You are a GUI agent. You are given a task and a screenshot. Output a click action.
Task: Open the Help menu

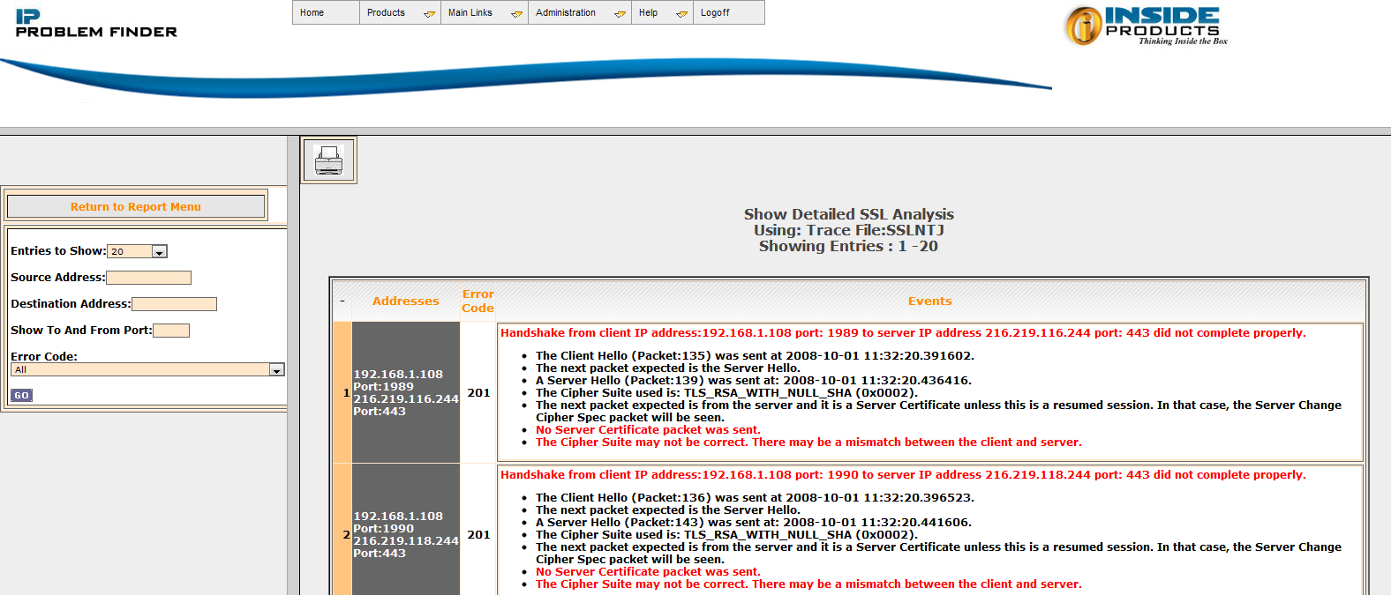649,13
